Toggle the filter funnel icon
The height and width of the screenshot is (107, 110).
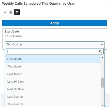(x=17, y=12)
